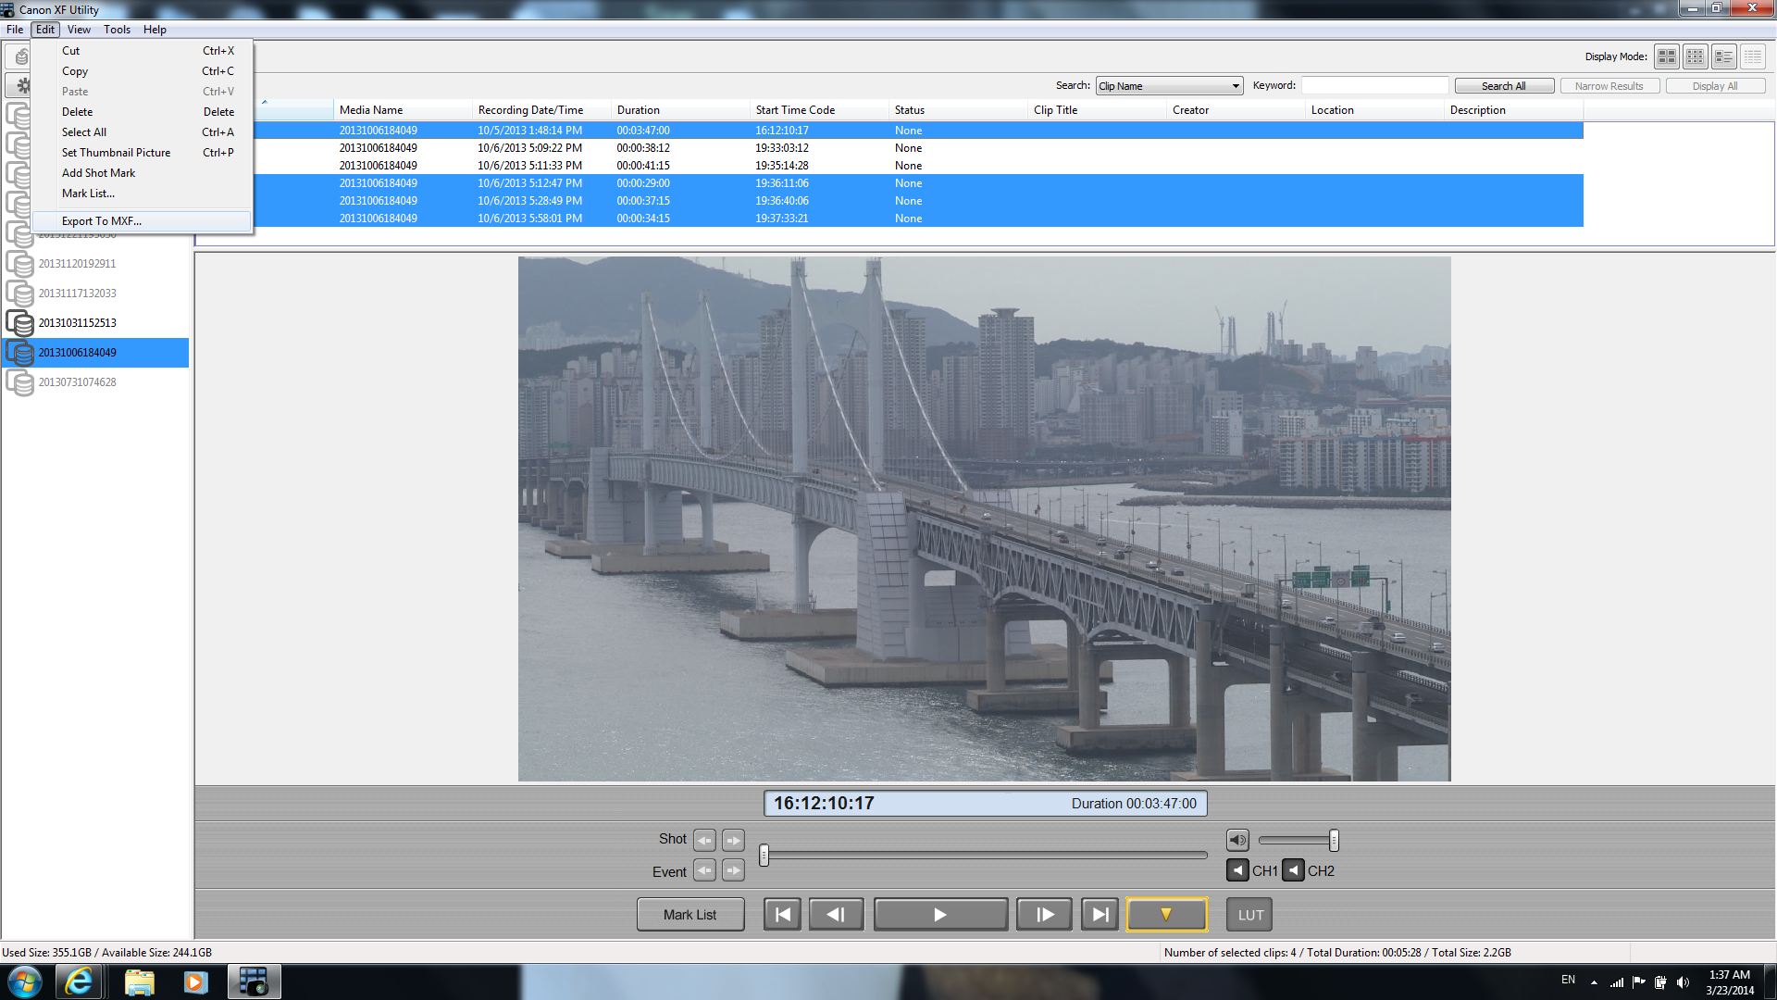Open the Mark List button
Image resolution: width=1777 pixels, height=1000 pixels.
(690, 915)
